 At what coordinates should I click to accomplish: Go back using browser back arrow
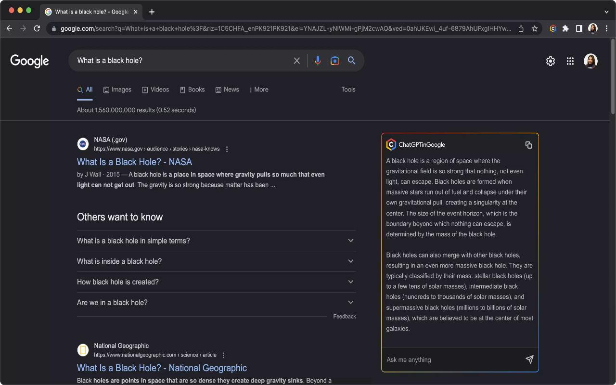point(10,28)
